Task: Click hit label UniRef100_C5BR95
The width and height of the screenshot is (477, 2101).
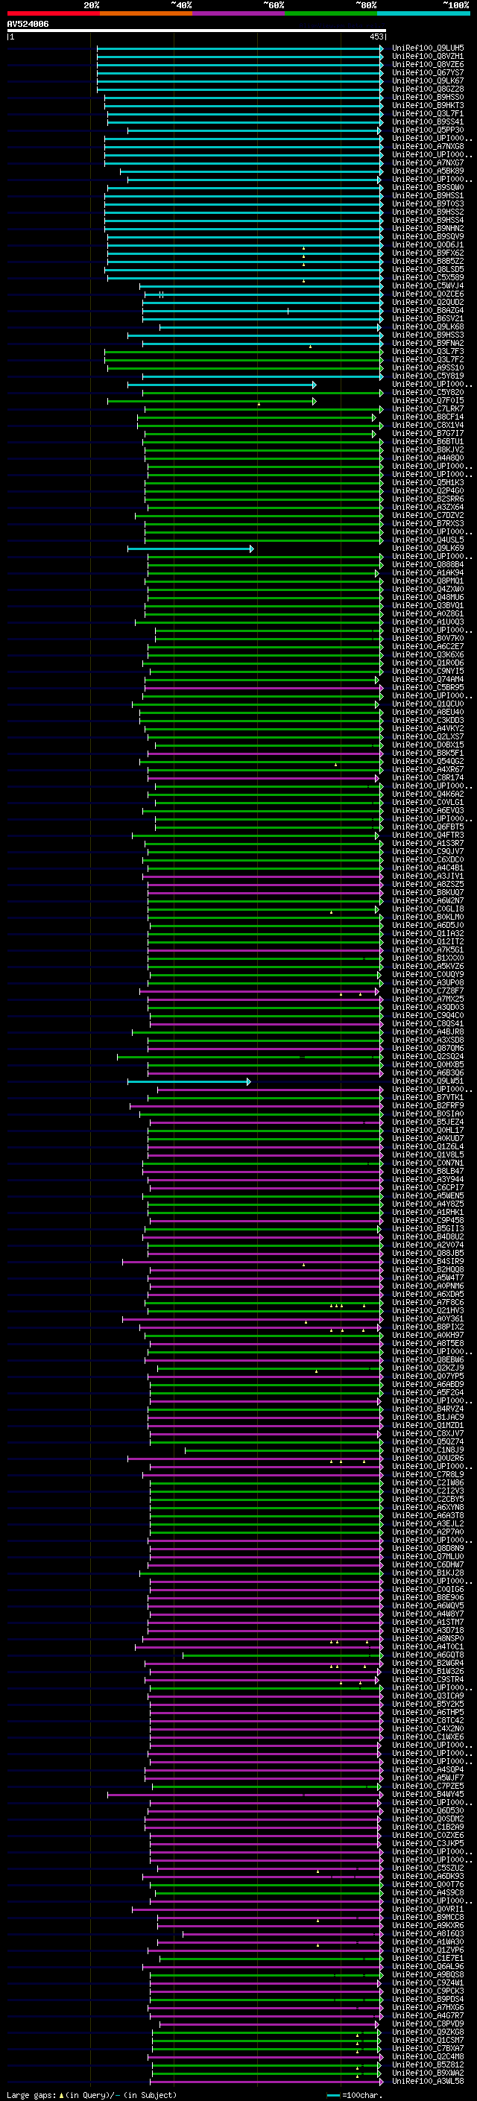Action: point(428,688)
